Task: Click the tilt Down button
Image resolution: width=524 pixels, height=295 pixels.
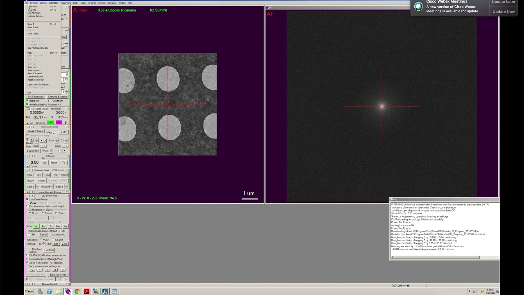Action: pos(54,163)
